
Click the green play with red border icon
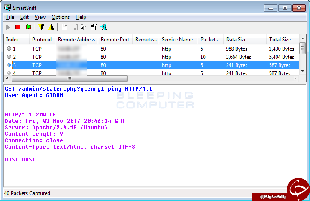[x=28, y=27]
